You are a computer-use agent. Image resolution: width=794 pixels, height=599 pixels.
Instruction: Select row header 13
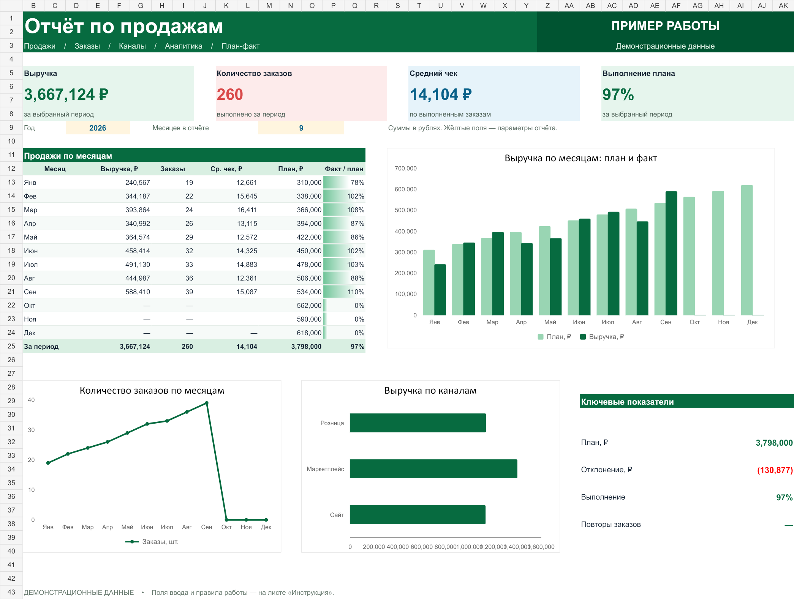(x=11, y=182)
